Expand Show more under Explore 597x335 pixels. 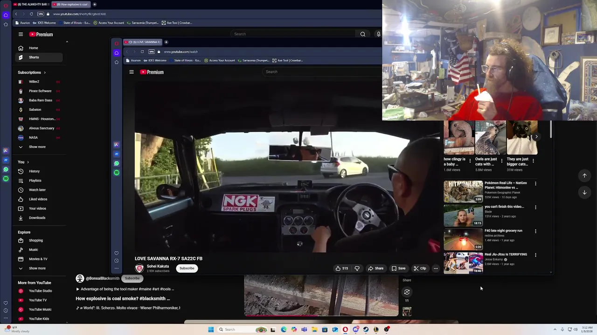click(x=37, y=268)
